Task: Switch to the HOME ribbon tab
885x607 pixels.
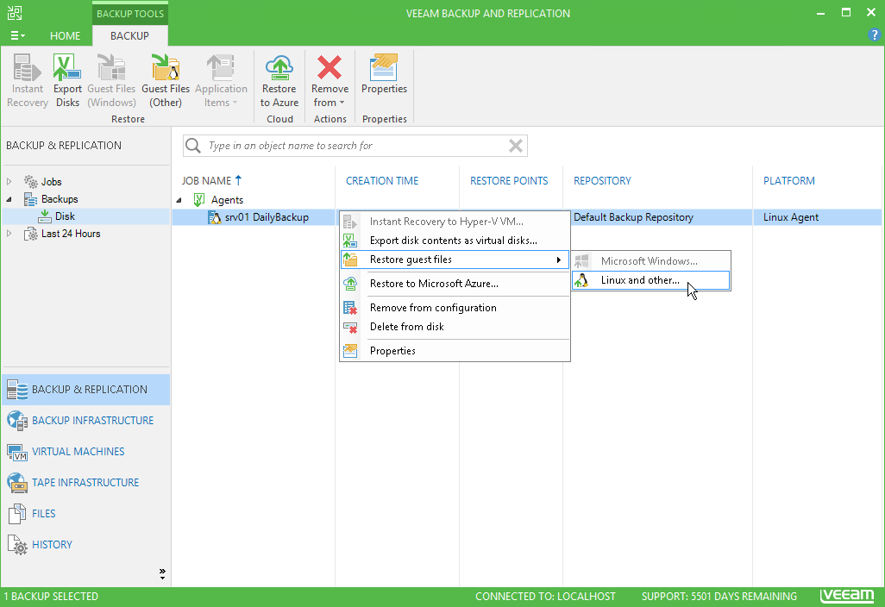Action: [x=65, y=35]
